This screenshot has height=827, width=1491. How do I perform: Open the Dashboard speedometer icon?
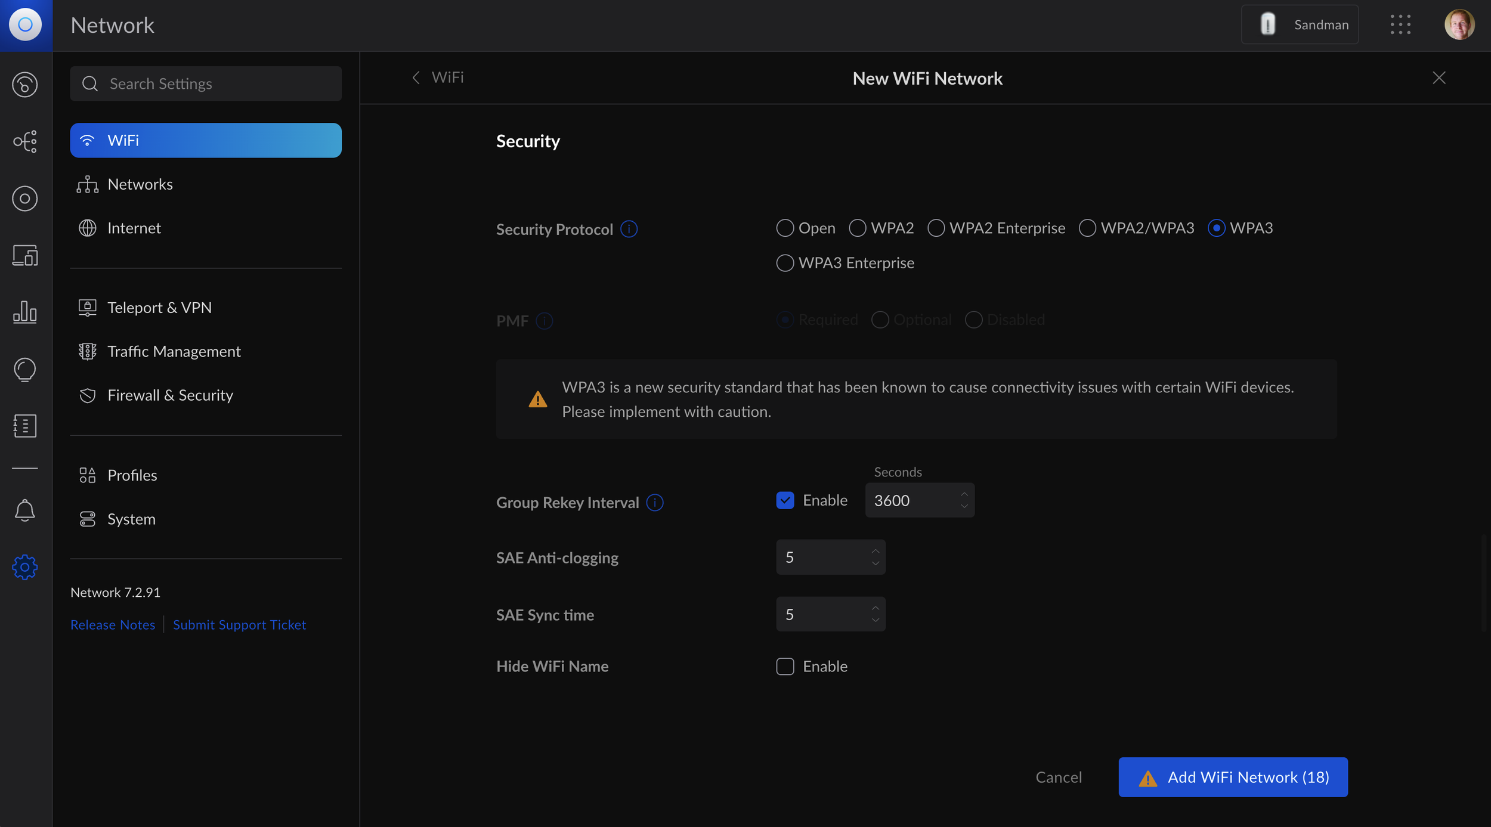coord(25,84)
